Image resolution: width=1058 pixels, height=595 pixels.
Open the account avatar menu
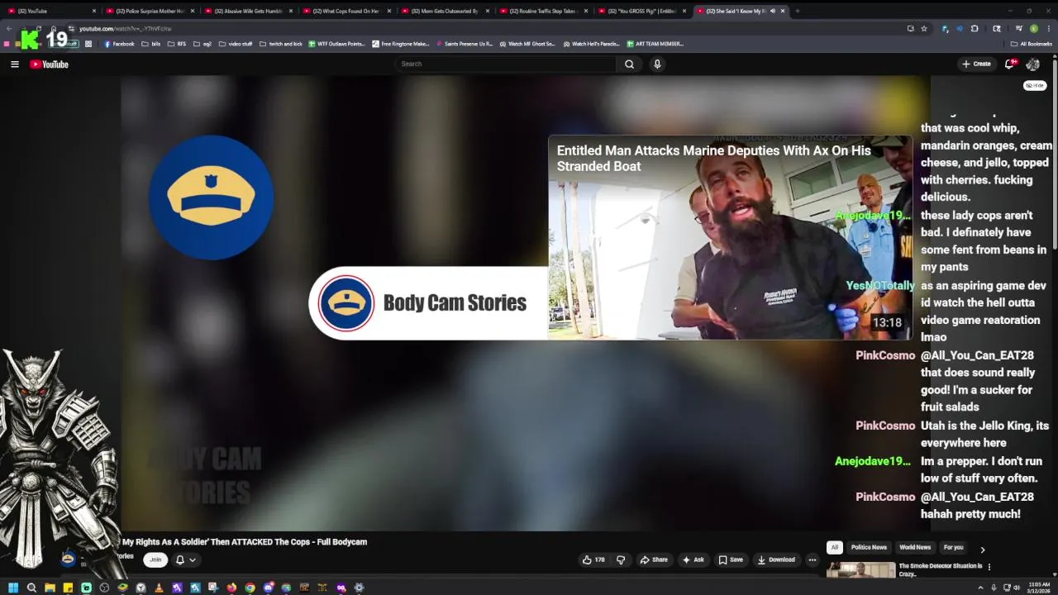pos(1032,64)
